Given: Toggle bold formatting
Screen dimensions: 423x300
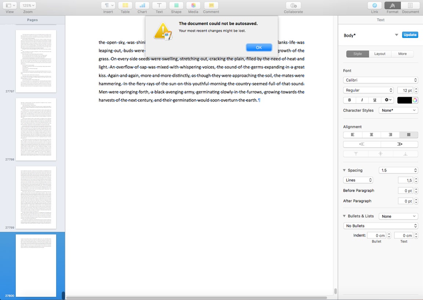Looking at the screenshot, I should [x=349, y=100].
